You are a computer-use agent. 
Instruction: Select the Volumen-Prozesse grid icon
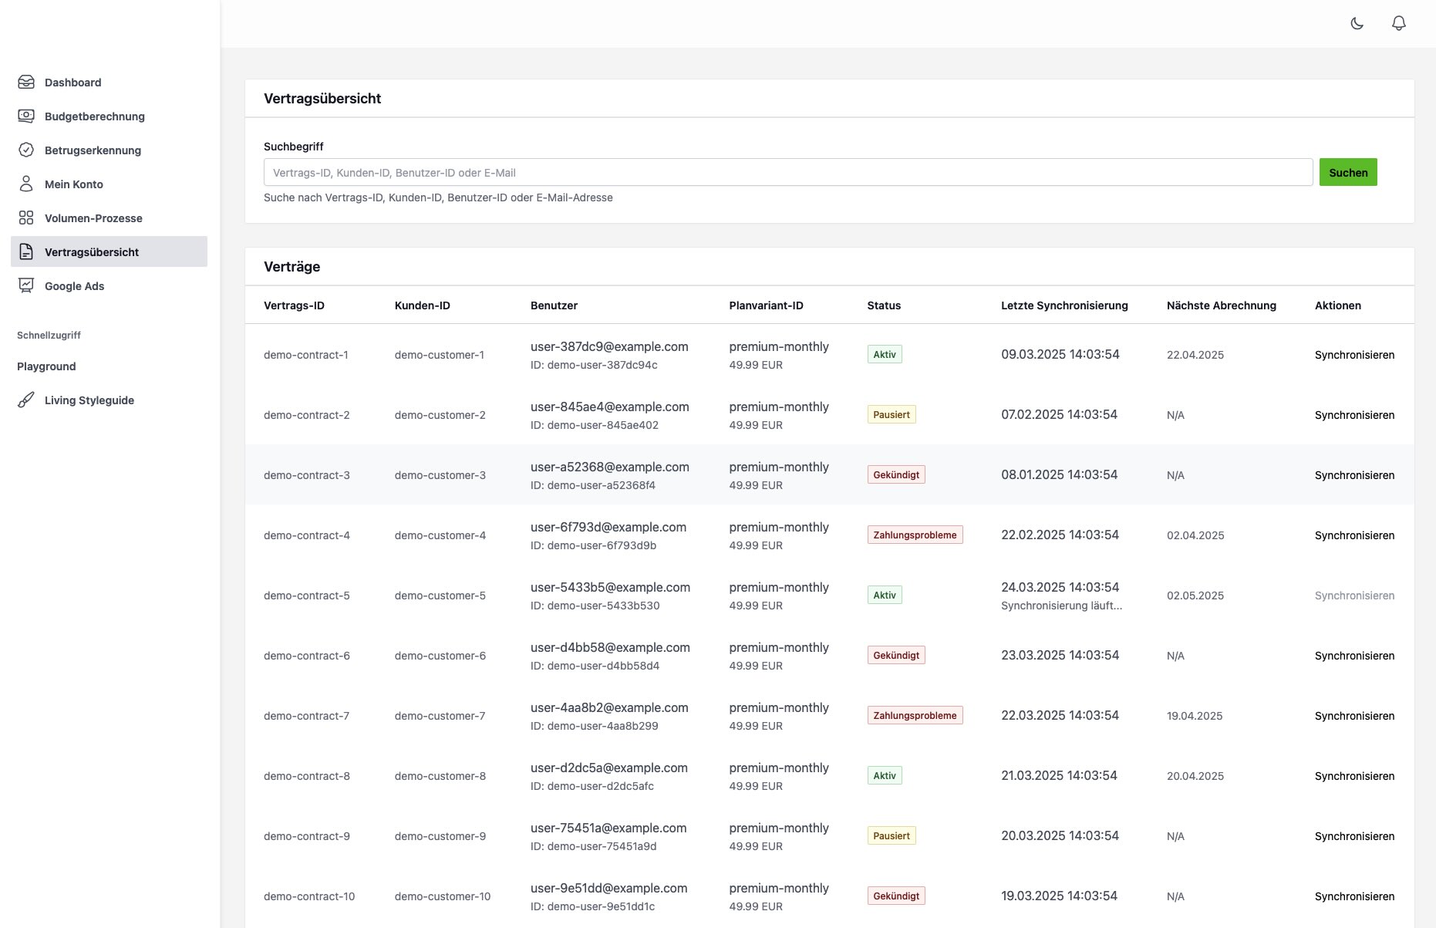click(x=25, y=218)
